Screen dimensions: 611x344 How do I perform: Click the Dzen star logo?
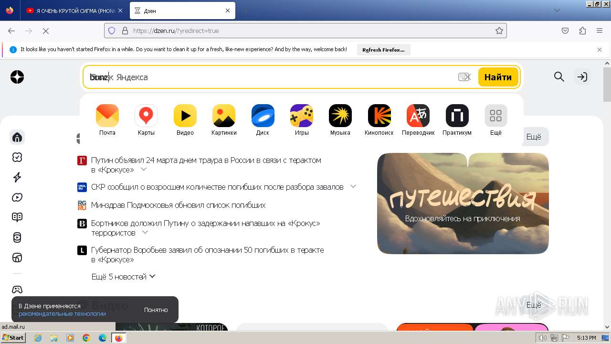(17, 77)
